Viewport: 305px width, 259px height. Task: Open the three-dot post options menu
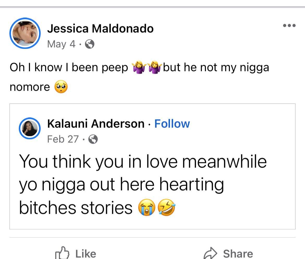289,26
